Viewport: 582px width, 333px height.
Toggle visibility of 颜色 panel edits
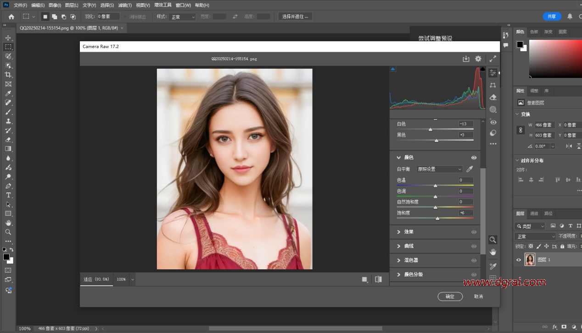(x=474, y=158)
